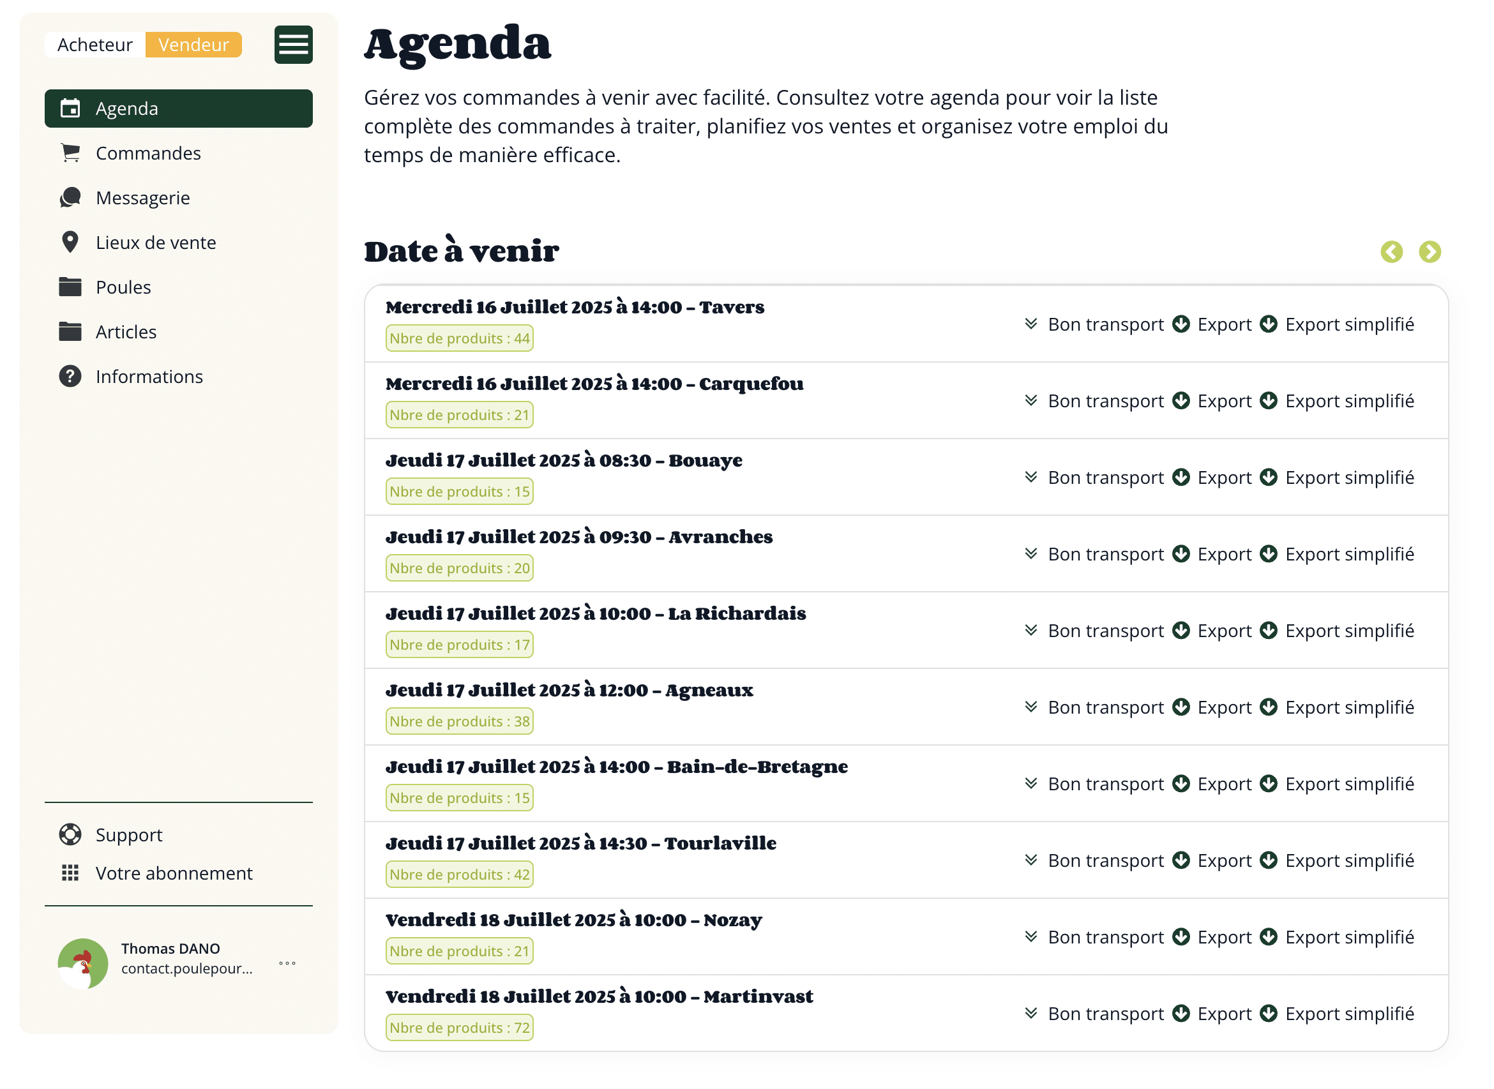This screenshot has height=1089, width=1494.
Task: Expand Bon transport for Avranches
Action: [x=1096, y=555]
